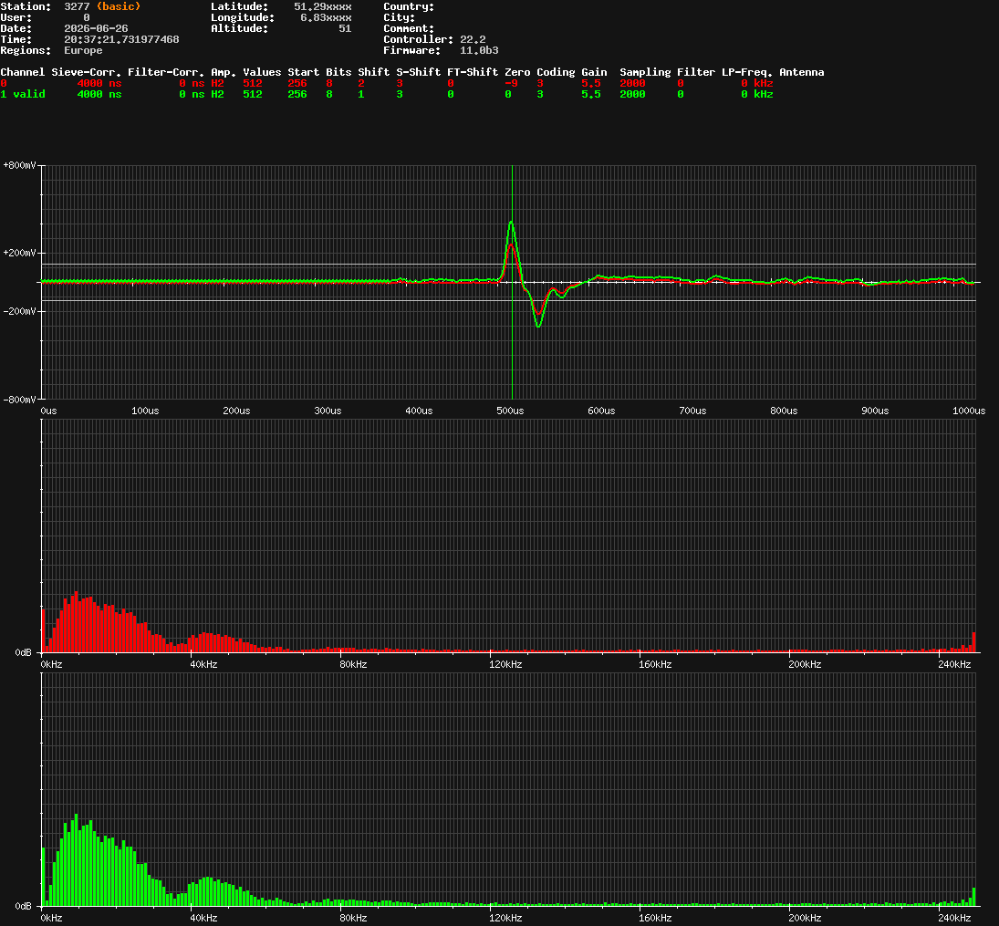Image resolution: width=999 pixels, height=926 pixels.
Task: Click the -200mV amplitude axis label
Action: click(19, 311)
